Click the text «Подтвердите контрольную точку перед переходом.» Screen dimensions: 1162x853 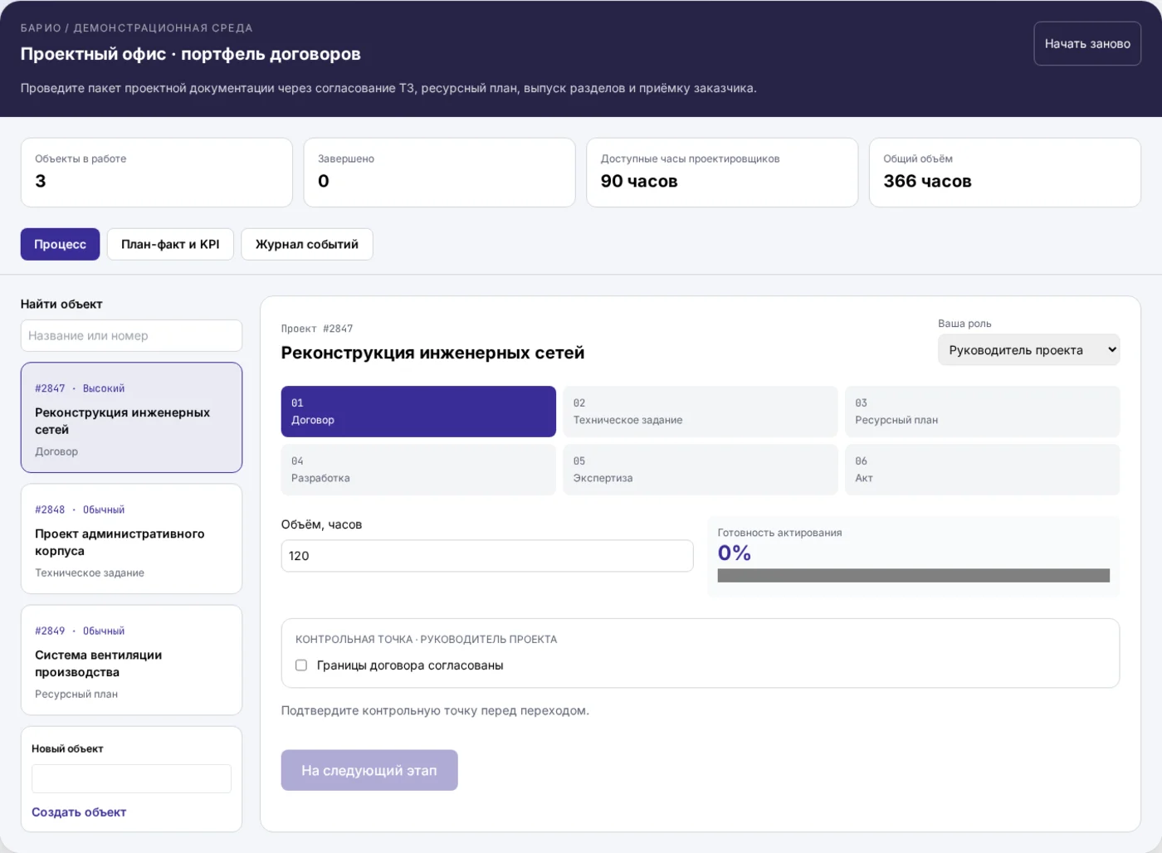[435, 710]
